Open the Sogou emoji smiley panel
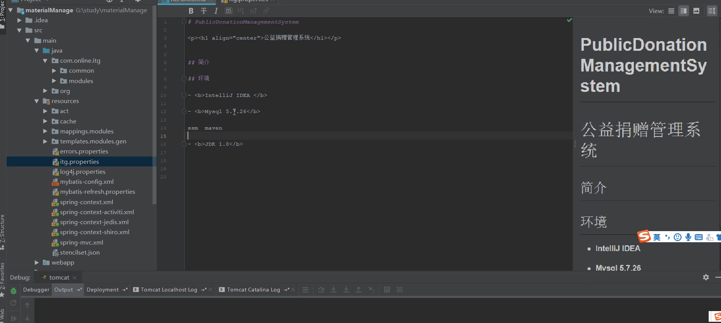This screenshot has width=721, height=323. tap(678, 237)
